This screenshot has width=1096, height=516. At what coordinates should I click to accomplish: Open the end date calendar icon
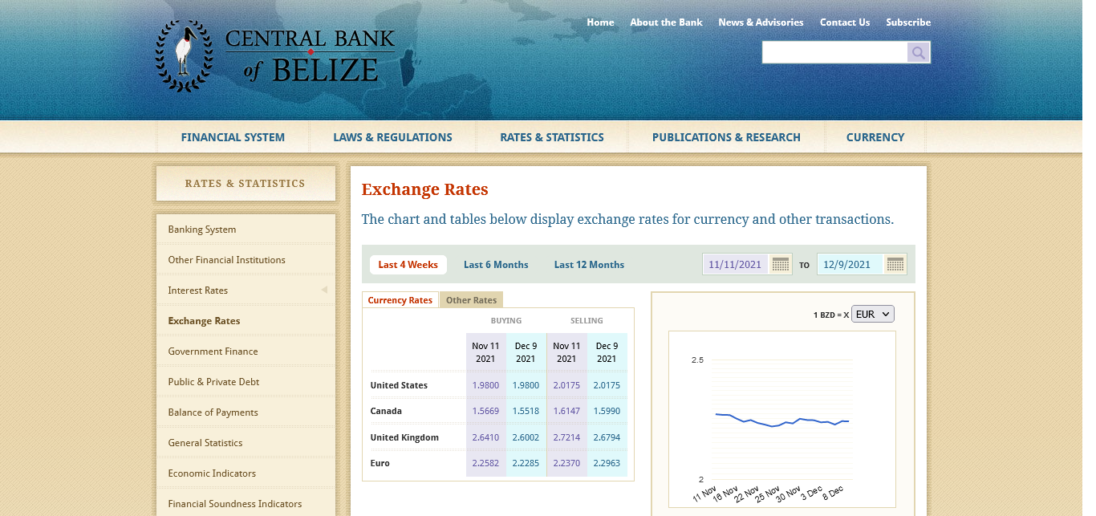point(895,264)
